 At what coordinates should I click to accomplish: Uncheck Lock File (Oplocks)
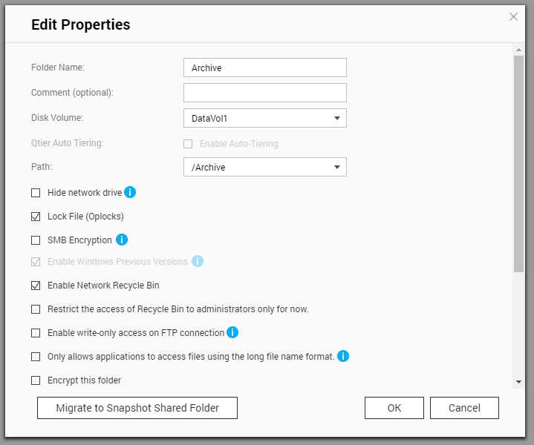click(36, 217)
